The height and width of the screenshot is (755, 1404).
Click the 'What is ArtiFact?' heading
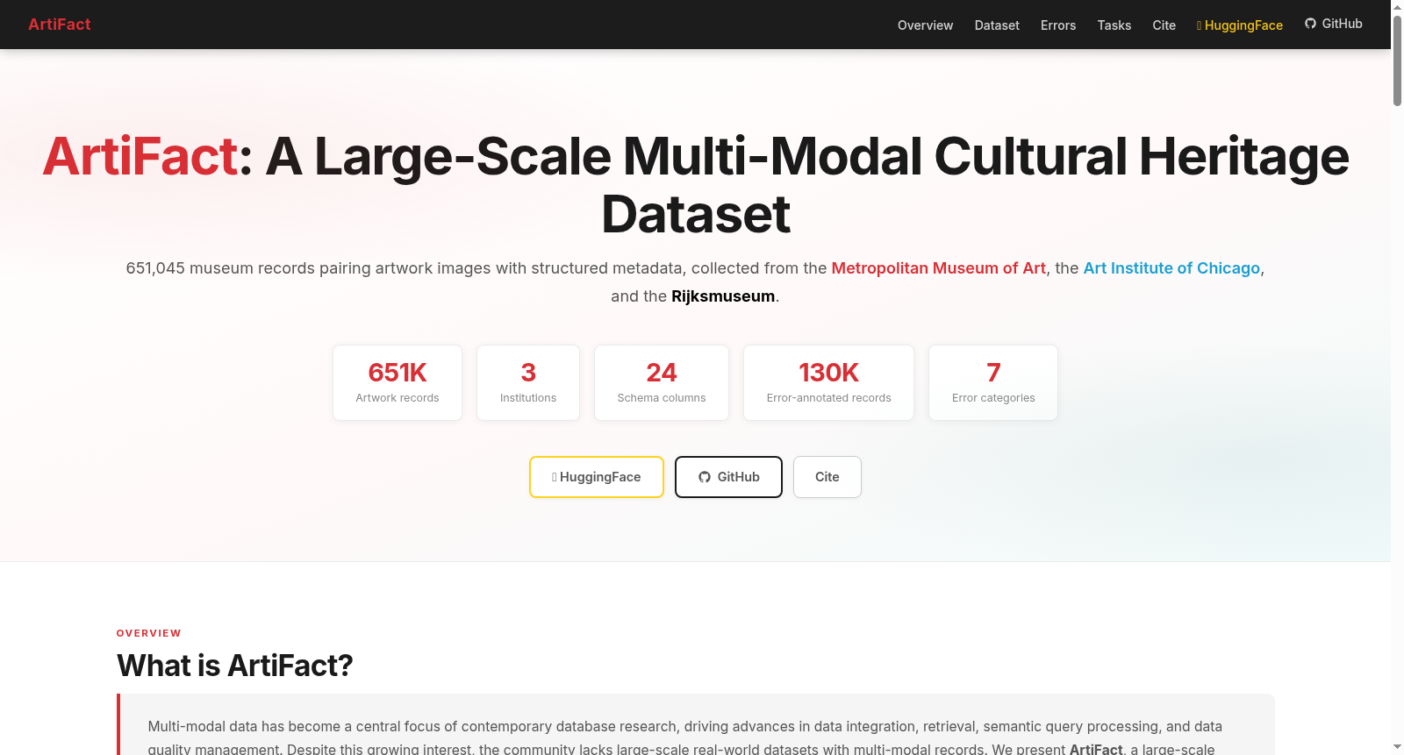(x=235, y=666)
